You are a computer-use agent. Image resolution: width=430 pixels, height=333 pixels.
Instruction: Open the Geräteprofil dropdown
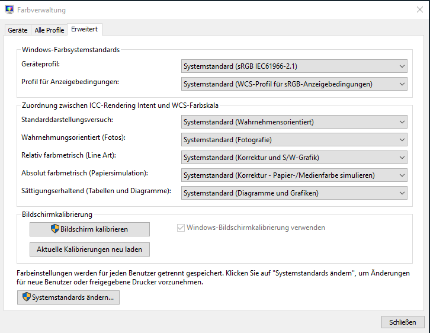pos(294,66)
